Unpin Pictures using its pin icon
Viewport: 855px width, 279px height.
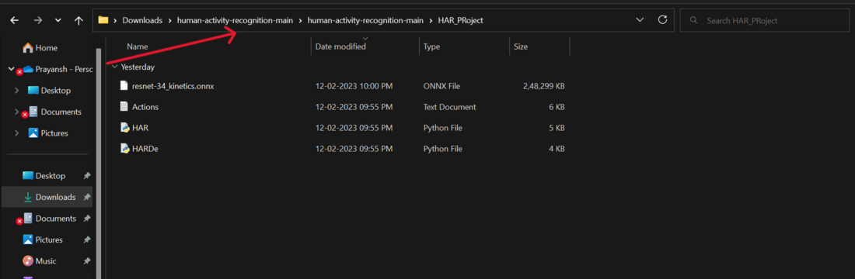[x=86, y=239]
